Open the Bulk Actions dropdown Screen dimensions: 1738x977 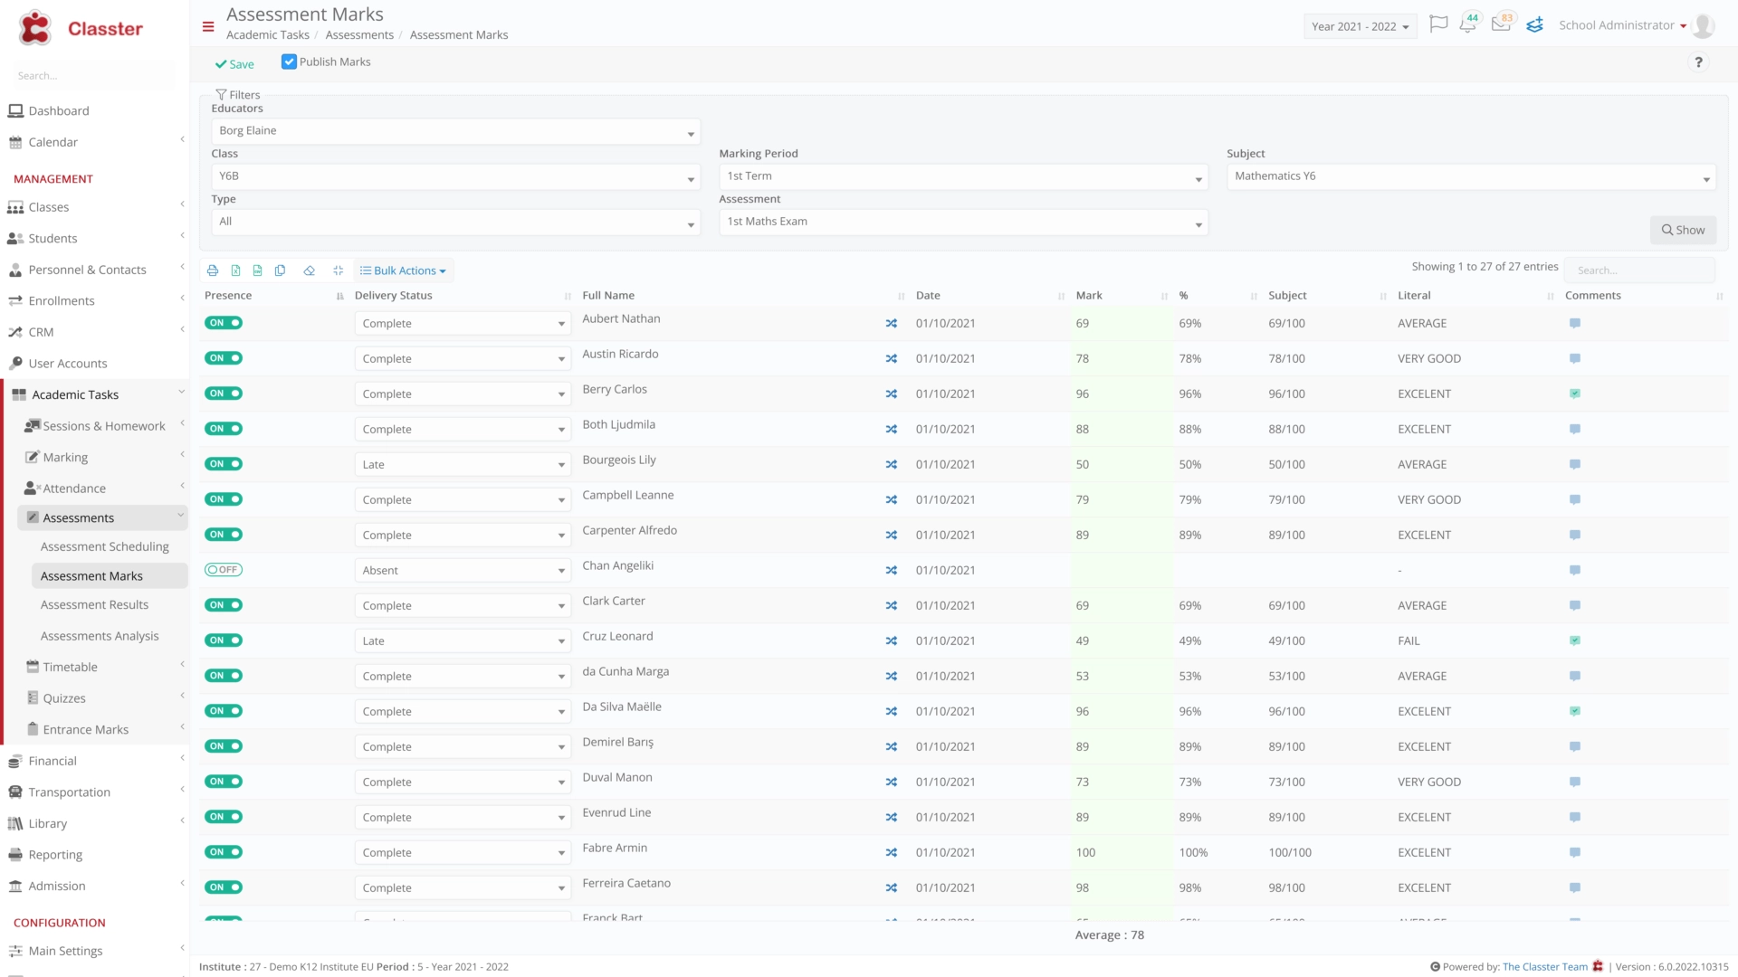coord(403,270)
